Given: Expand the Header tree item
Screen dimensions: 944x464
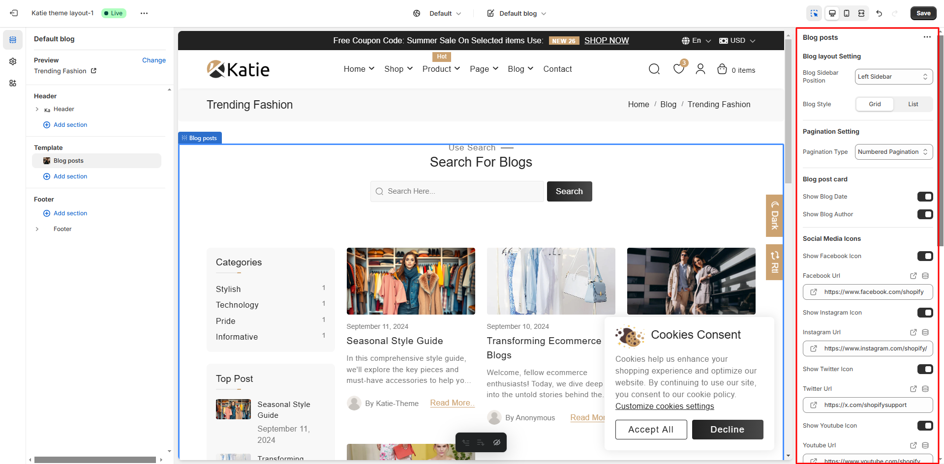Looking at the screenshot, I should pyautogui.click(x=37, y=109).
